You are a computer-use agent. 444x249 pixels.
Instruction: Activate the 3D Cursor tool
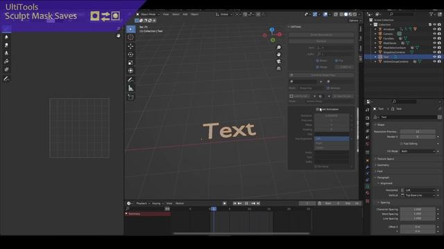(130, 37)
